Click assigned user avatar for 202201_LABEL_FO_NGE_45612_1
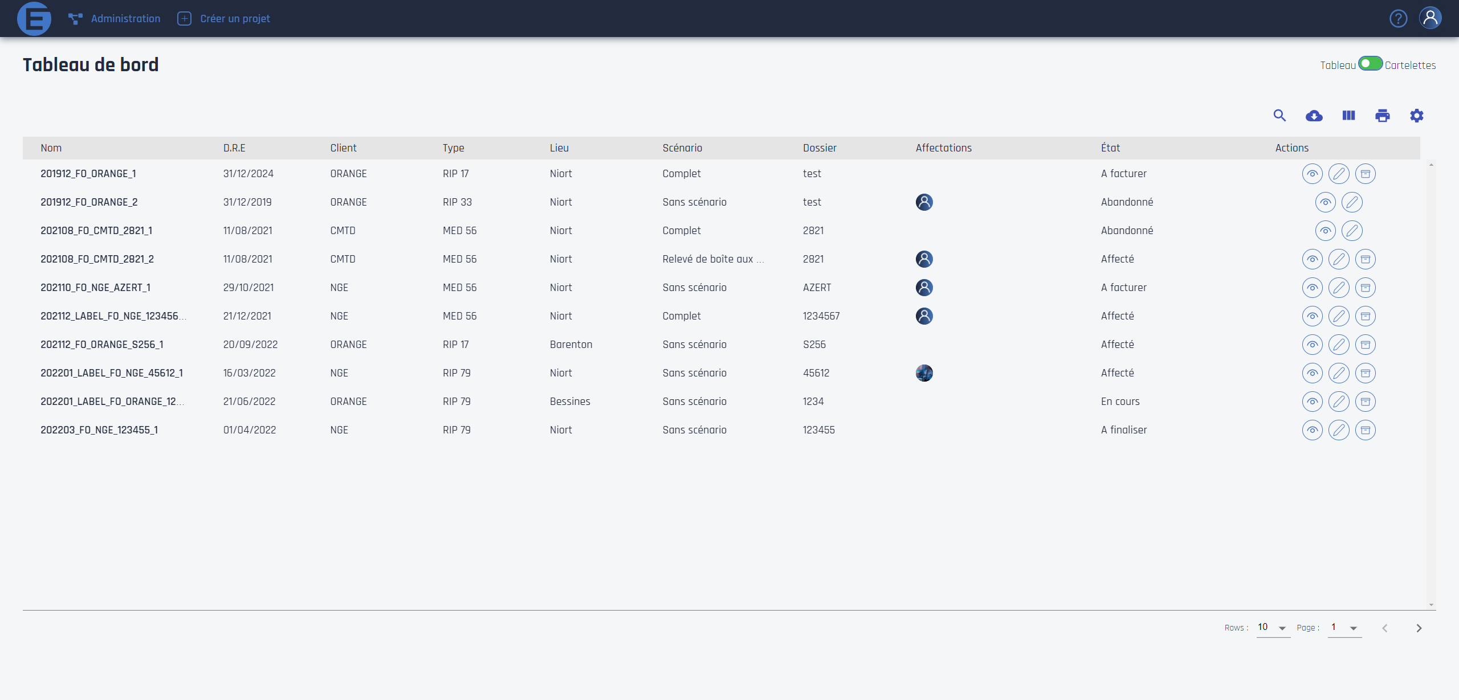Screen dimensions: 1459x700 [x=924, y=373]
